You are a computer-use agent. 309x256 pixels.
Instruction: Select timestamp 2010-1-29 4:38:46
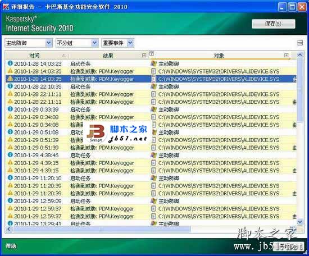click(37, 155)
